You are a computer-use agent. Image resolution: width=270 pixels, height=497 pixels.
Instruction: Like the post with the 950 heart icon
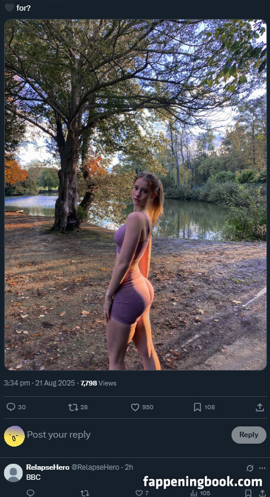135,407
